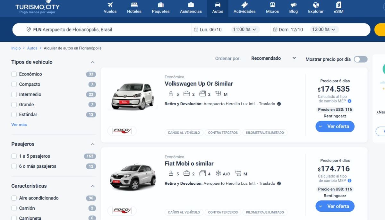Click Ver más under vehicle types
The width and height of the screenshot is (385, 220).
coord(19,124)
